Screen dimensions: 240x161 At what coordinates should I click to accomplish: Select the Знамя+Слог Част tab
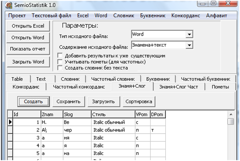point(178,87)
